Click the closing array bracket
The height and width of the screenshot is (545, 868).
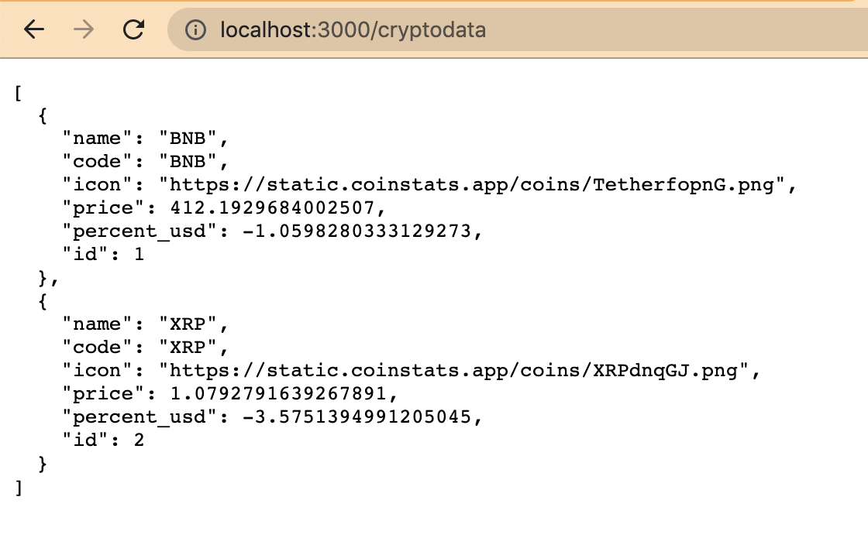click(x=19, y=488)
